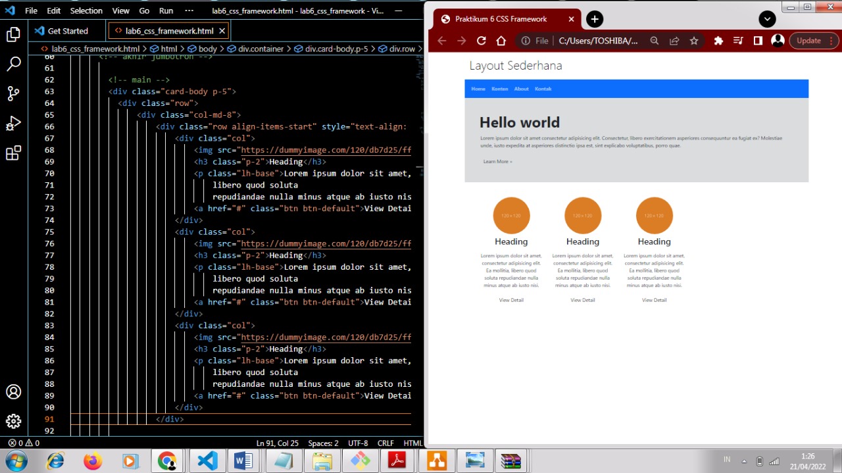Click the Chrome Update button

813,40
